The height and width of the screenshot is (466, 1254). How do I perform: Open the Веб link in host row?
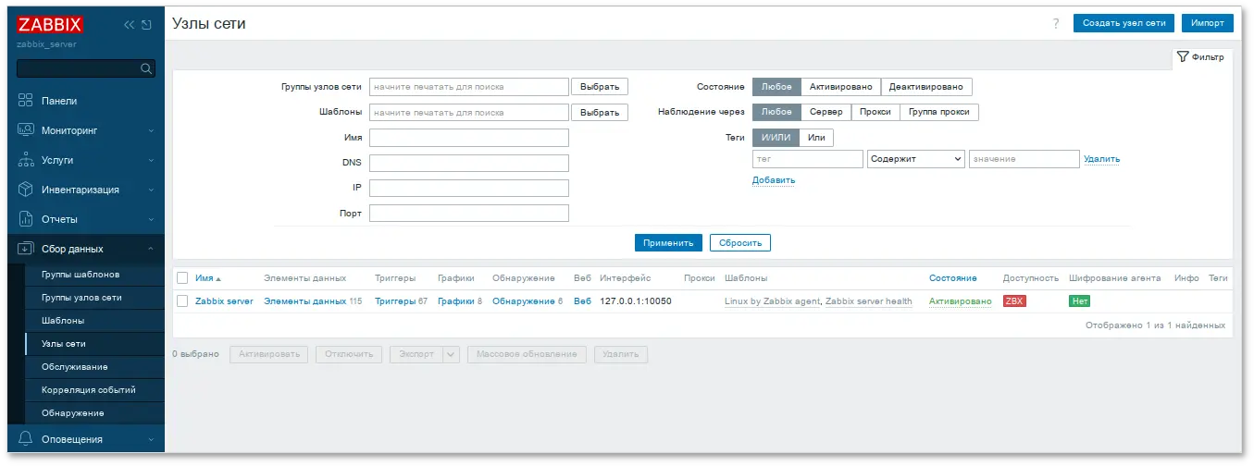(x=582, y=301)
